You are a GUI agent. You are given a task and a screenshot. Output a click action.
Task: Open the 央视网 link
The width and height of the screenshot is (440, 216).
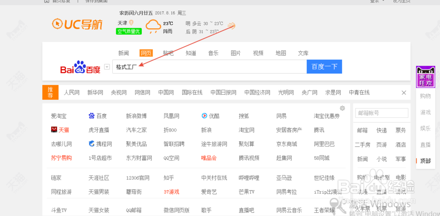(x=119, y=92)
